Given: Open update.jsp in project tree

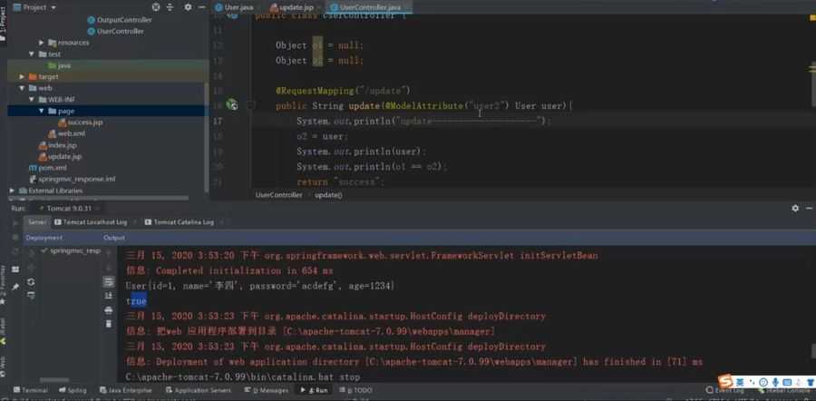Looking at the screenshot, I should pyautogui.click(x=60, y=156).
